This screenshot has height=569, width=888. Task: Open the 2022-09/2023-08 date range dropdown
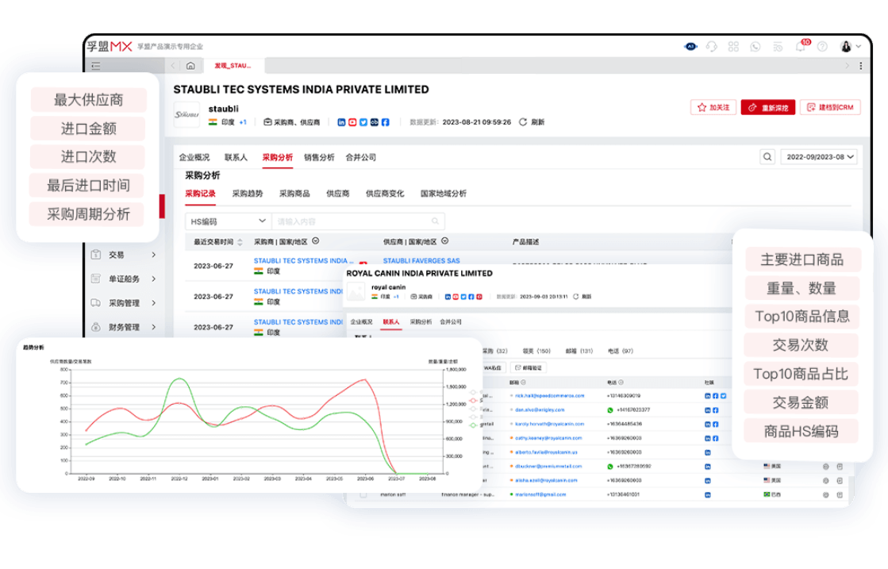819,157
